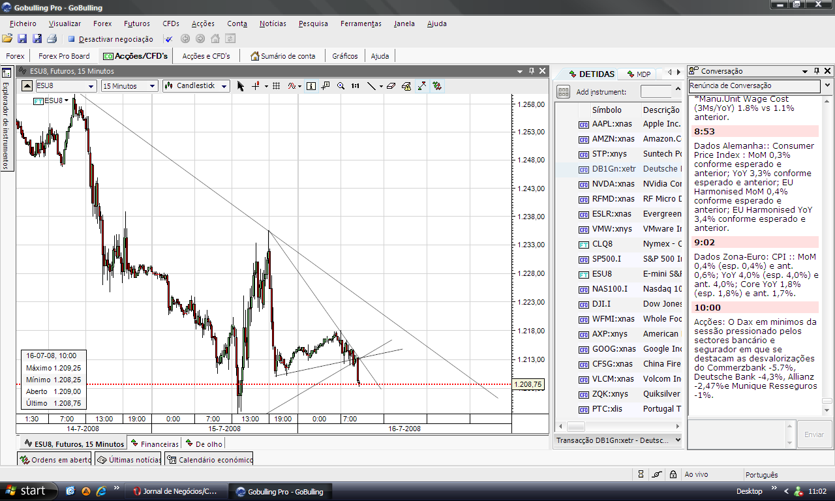835x501 pixels.
Task: Click the zoom magnifier chart tool
Action: (x=341, y=85)
